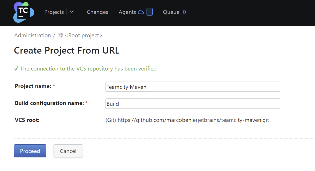This screenshot has width=315, height=171.
Task: Navigate to Administration breadcrumb
Action: (x=32, y=35)
